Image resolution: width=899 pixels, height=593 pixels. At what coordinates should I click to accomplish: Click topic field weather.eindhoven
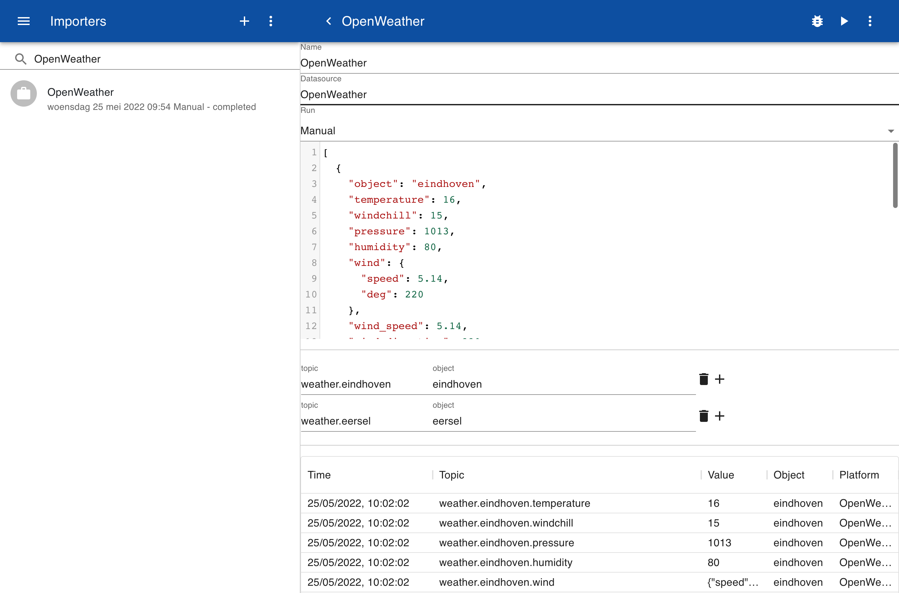(x=366, y=384)
